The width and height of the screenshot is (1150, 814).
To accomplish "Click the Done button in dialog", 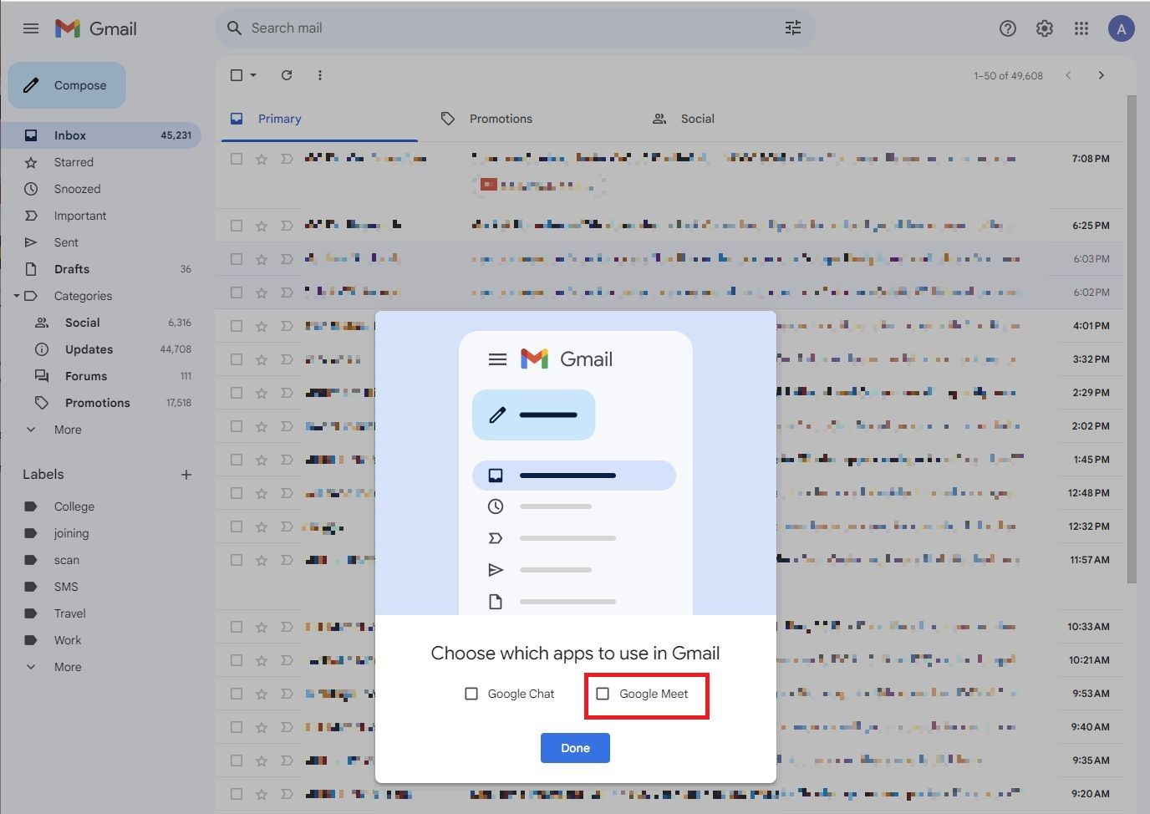I will click(574, 747).
